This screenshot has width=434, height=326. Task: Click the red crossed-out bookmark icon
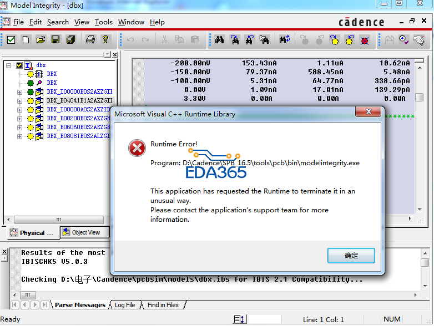[x=365, y=40]
